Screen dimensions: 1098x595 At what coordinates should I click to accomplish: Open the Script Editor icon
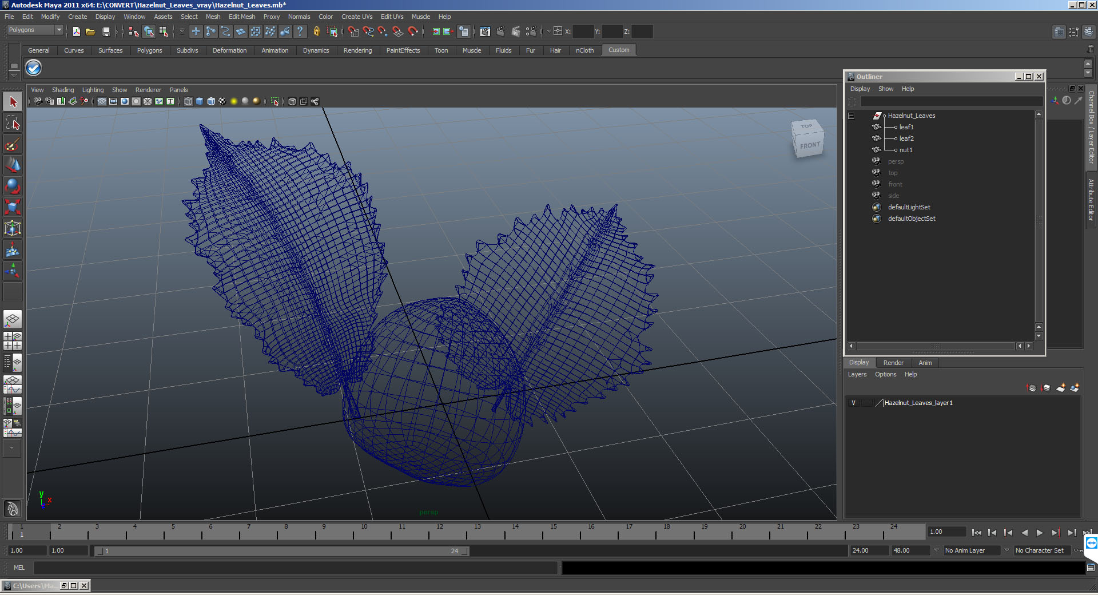pos(1091,568)
